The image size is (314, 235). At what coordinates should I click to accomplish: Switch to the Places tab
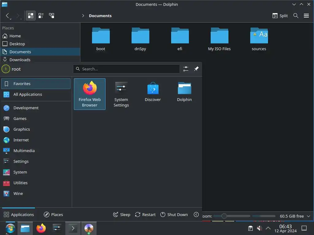53,214
